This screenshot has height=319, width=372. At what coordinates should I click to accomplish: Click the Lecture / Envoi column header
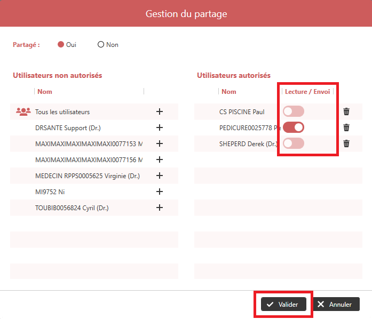(307, 92)
